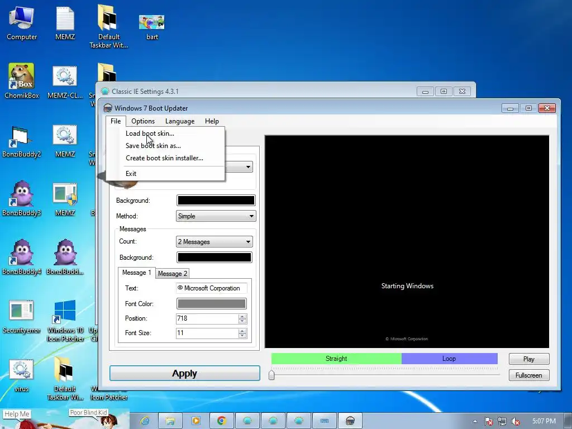
Task: Select the BonziBuddy2 desktop shortcut
Action: coord(22,140)
